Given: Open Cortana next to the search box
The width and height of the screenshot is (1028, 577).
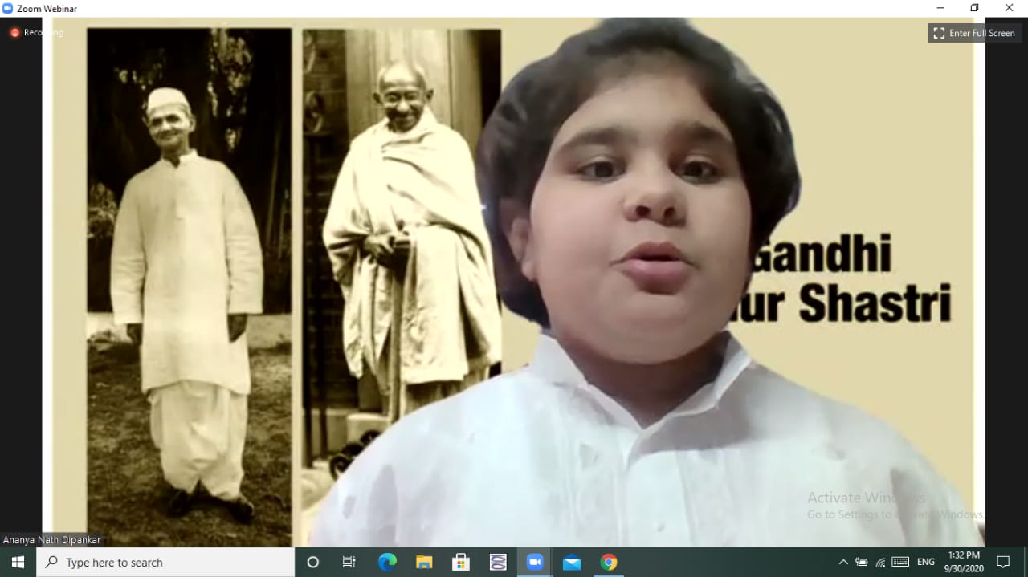Looking at the screenshot, I should pos(312,562).
